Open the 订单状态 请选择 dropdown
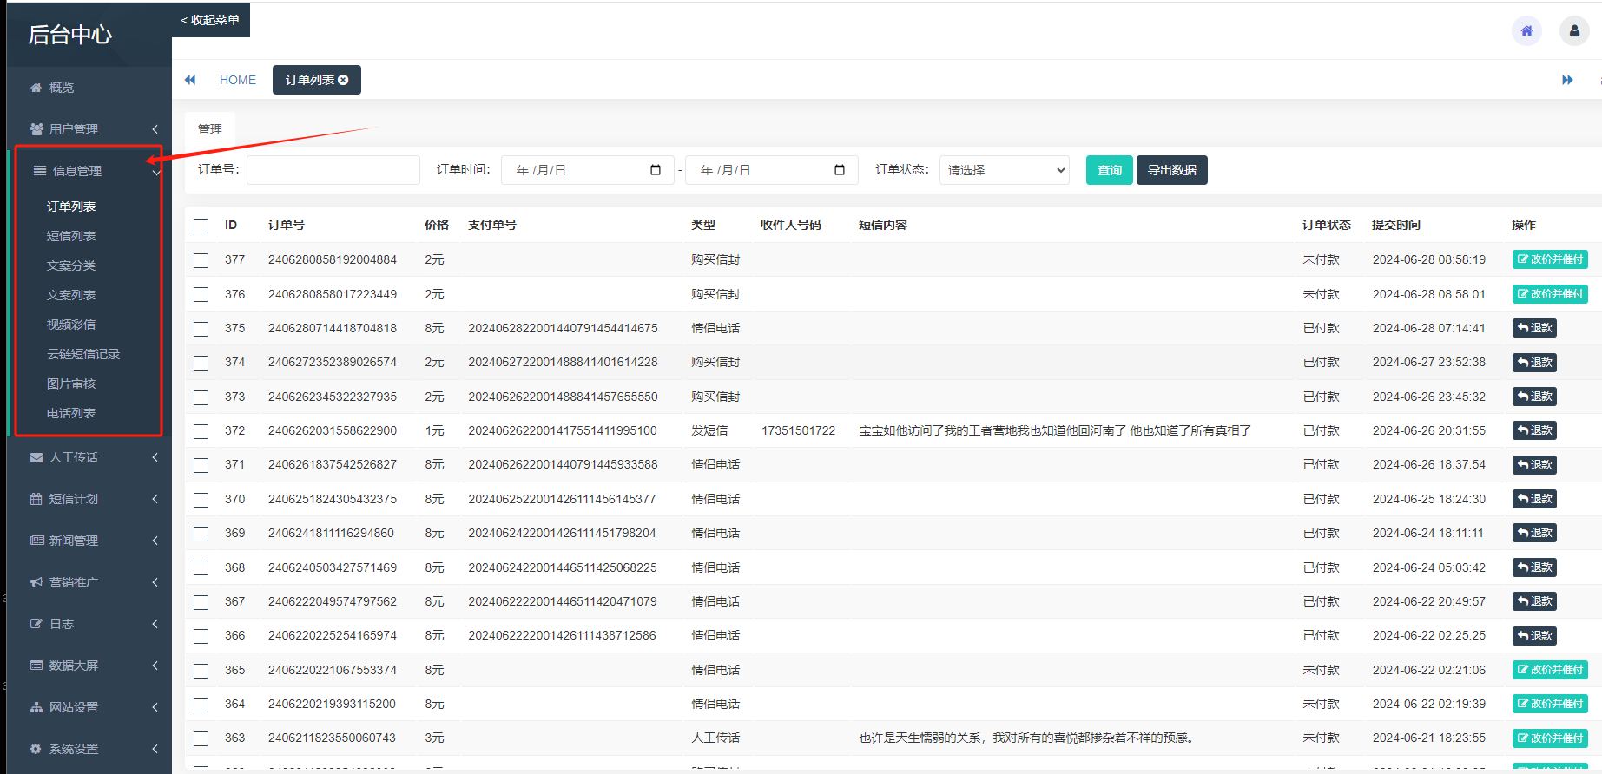The image size is (1602, 774). click(x=1005, y=170)
